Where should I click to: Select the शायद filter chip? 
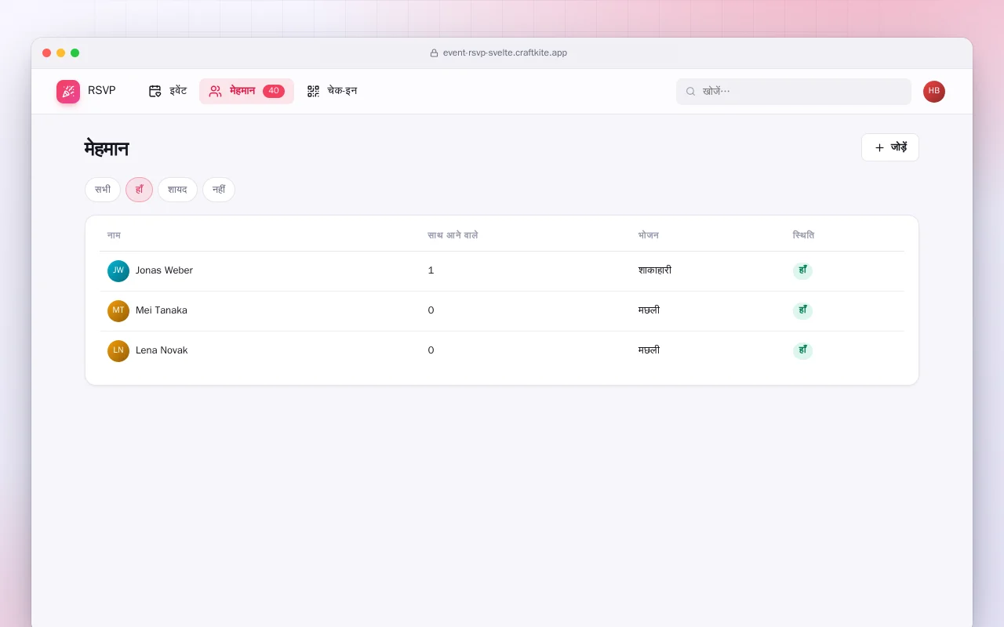pyautogui.click(x=177, y=190)
